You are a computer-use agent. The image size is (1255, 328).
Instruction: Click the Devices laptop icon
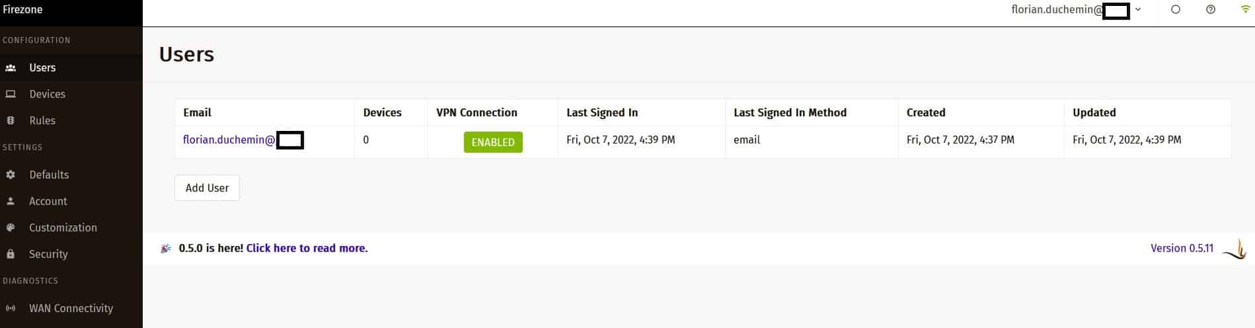tap(11, 95)
